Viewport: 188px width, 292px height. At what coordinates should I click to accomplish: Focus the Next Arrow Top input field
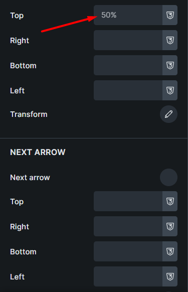pos(128,201)
